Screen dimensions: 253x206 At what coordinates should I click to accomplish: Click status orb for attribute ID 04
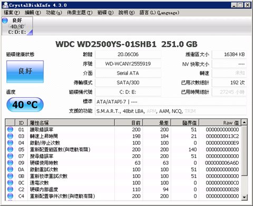[x=10, y=143]
